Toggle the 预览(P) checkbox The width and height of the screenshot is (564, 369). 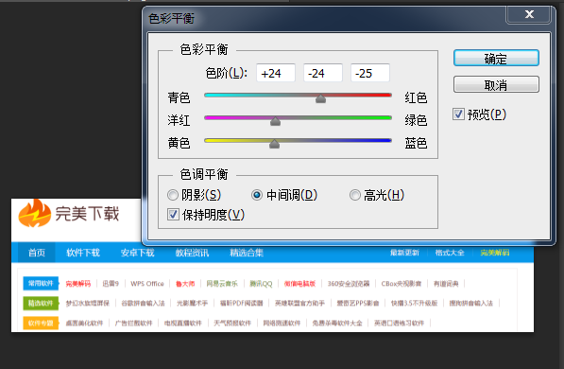click(x=458, y=114)
